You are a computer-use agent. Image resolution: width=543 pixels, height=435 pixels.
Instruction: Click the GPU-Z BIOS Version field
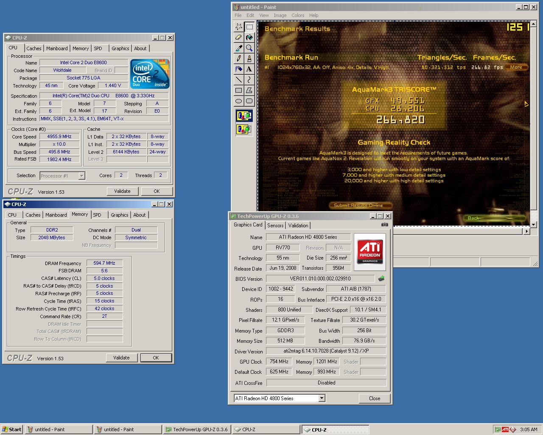point(320,279)
